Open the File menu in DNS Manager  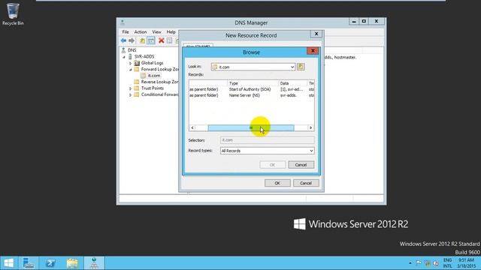pyautogui.click(x=126, y=31)
